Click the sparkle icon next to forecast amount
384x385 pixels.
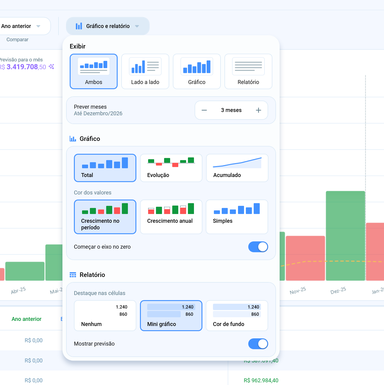(52, 67)
